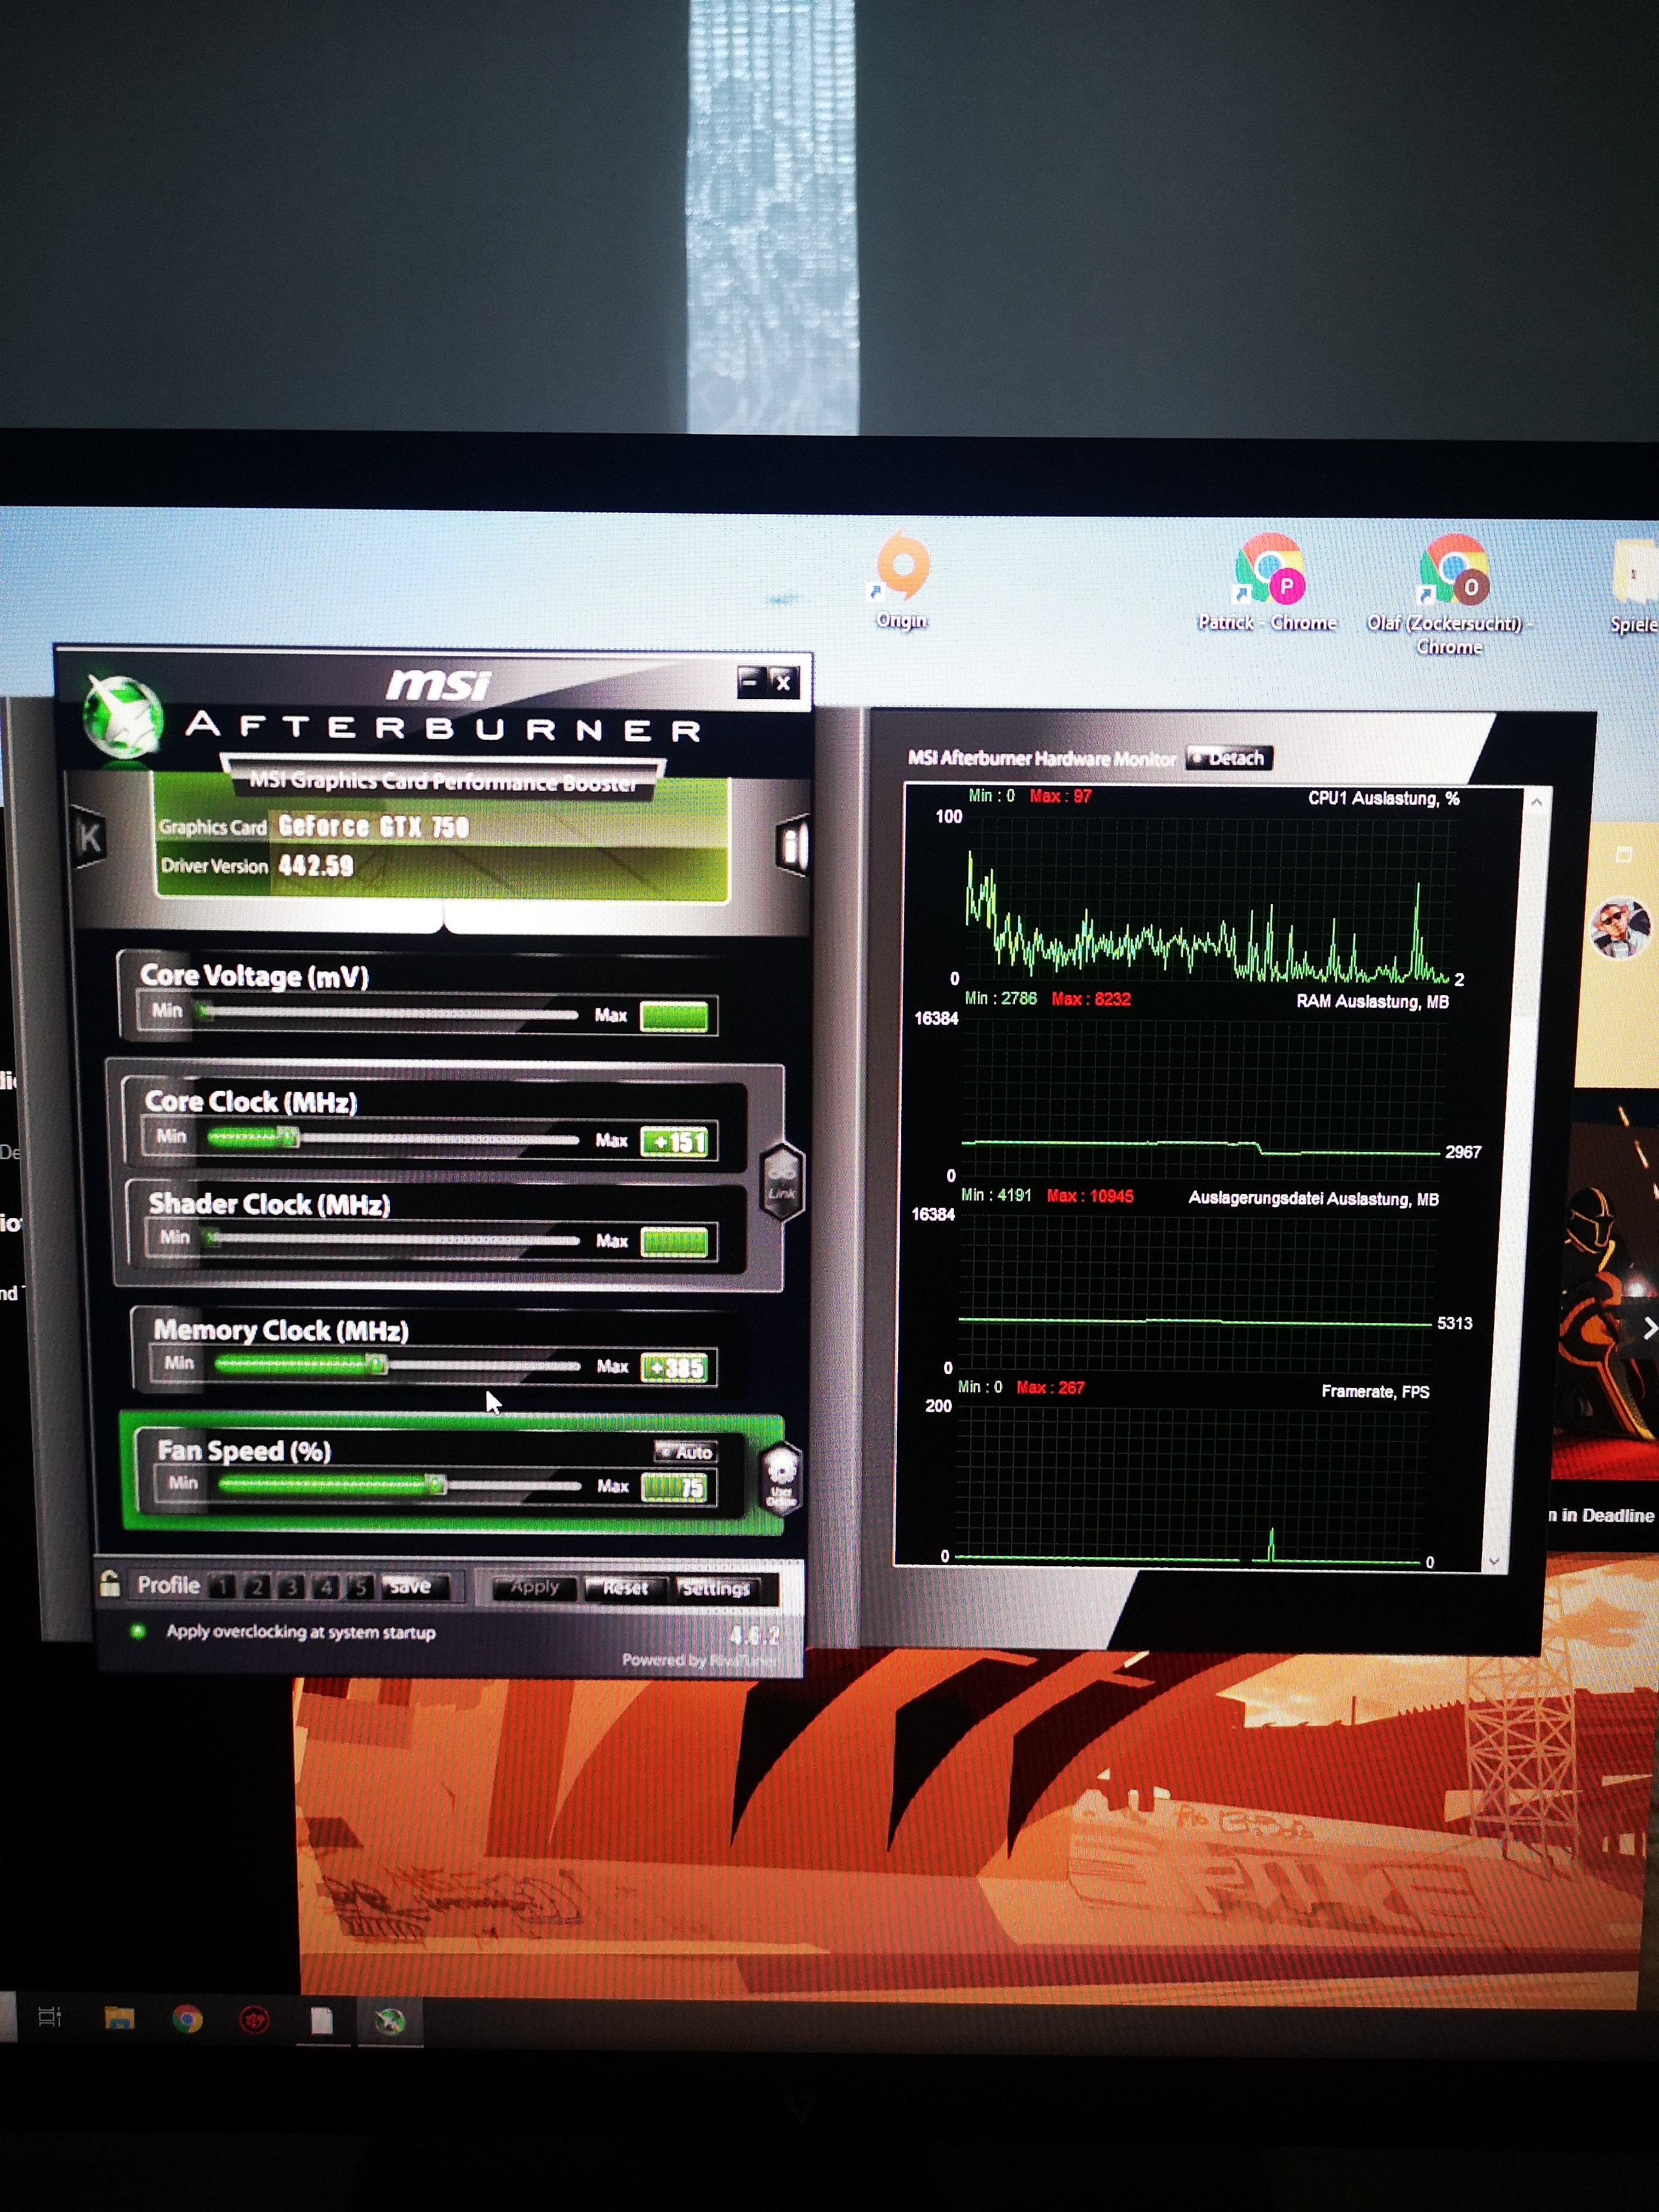Open Patrick - Chrome desktop shortcut
Image resolution: width=1659 pixels, height=2212 pixels.
point(1268,583)
